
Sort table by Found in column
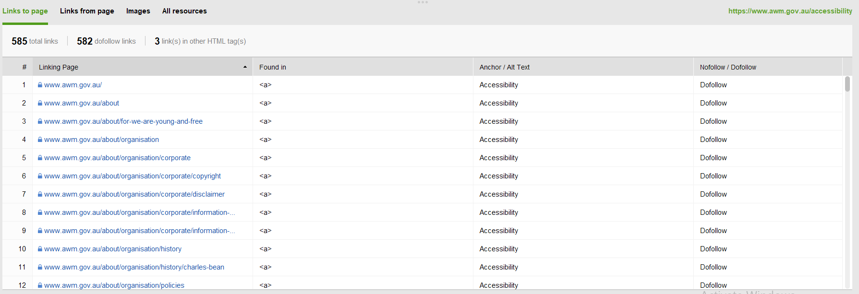coord(272,67)
